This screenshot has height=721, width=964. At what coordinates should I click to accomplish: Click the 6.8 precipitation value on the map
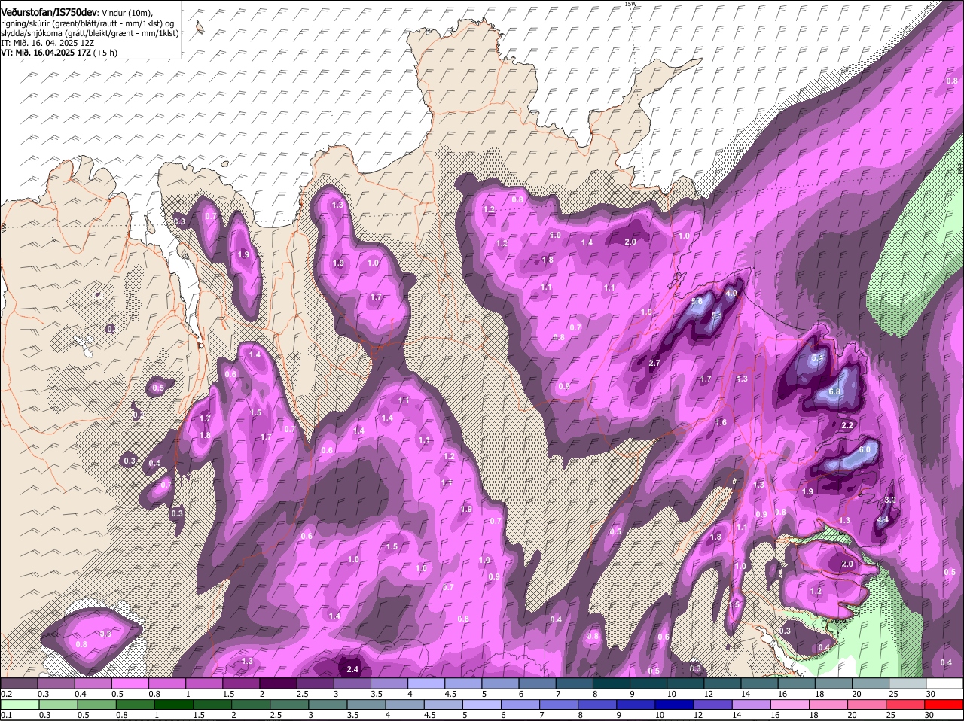click(x=834, y=391)
